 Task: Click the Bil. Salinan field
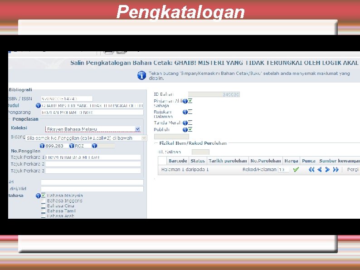200,152
